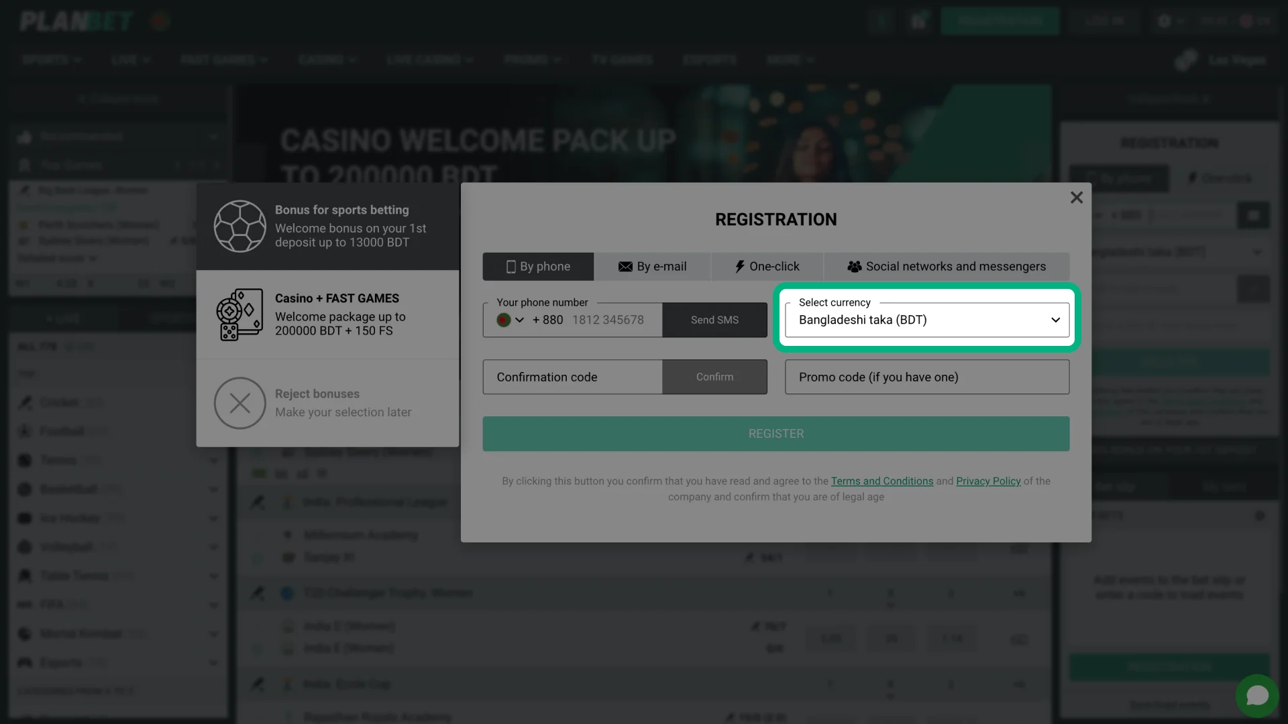Click the envelope icon on By e-mail tab
This screenshot has height=724, width=1288.
(625, 267)
